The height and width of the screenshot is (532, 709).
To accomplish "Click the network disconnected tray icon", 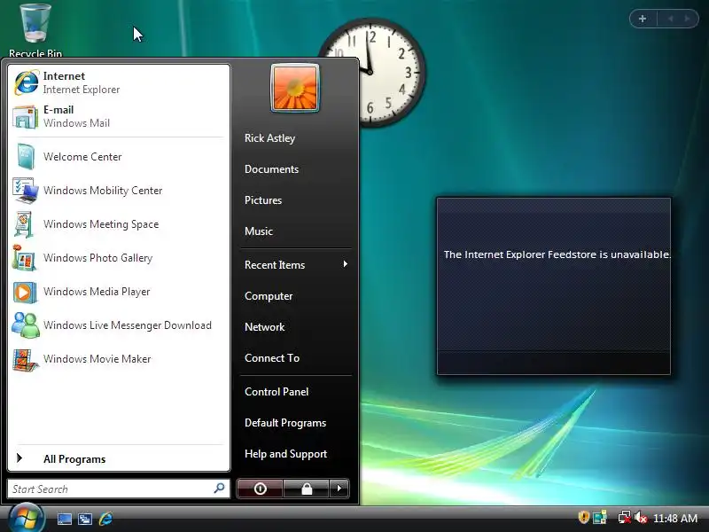I will pyautogui.click(x=625, y=517).
